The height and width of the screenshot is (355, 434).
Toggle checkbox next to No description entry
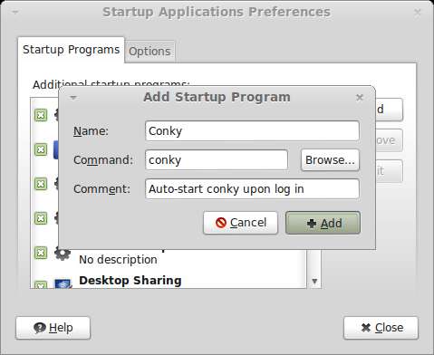coord(41,253)
